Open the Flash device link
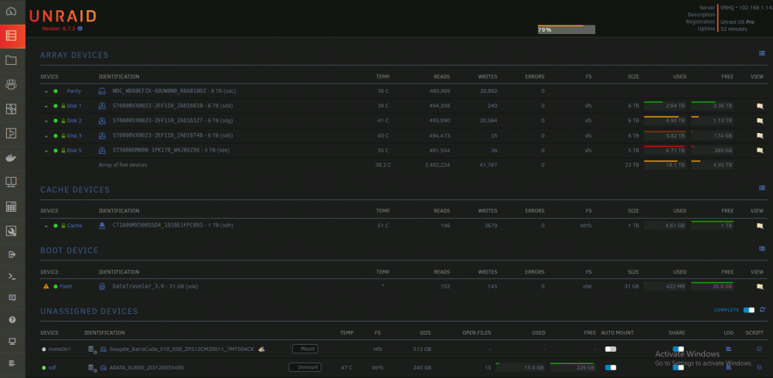The height and width of the screenshot is (378, 773). (66, 286)
